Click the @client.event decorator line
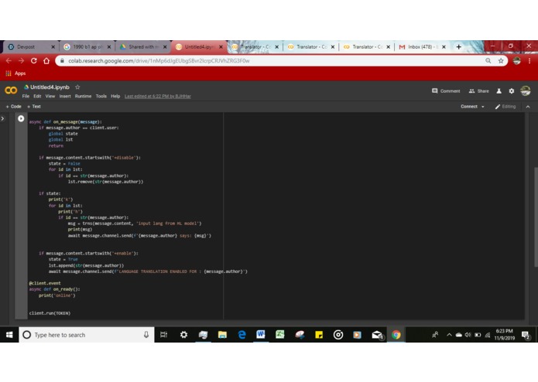 (x=45, y=283)
